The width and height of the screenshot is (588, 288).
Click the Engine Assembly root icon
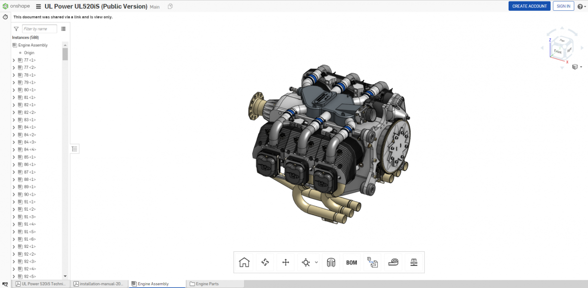coord(15,45)
